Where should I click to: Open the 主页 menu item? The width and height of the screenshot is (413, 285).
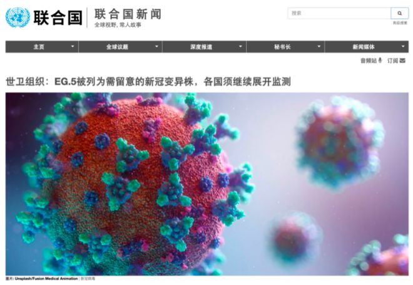click(39, 47)
